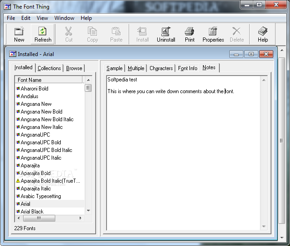Show the Font Info tab
Screen dimensions: 290x246
click(188, 68)
